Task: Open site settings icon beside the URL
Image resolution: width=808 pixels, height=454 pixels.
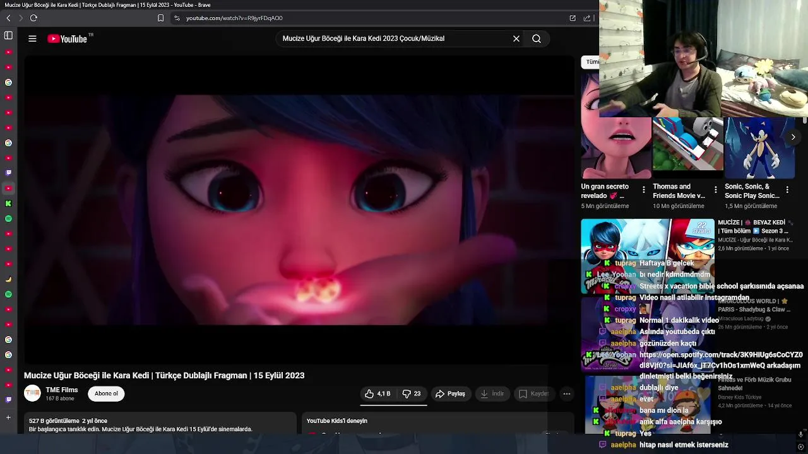Action: pyautogui.click(x=177, y=18)
